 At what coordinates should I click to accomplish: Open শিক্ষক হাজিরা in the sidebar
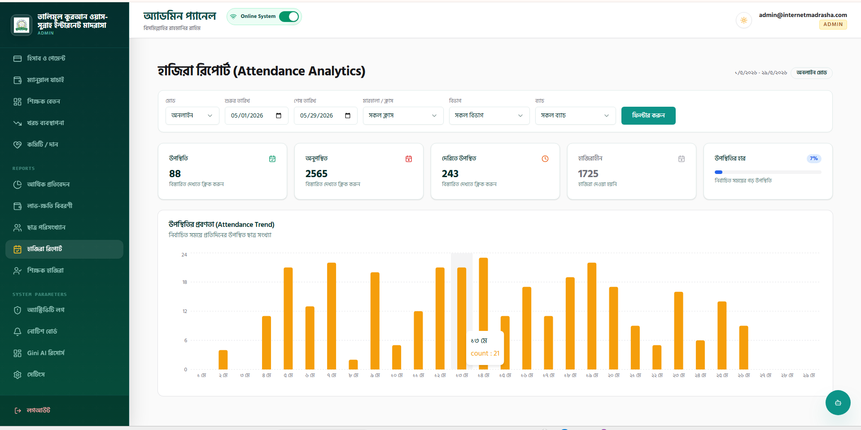[x=64, y=271]
